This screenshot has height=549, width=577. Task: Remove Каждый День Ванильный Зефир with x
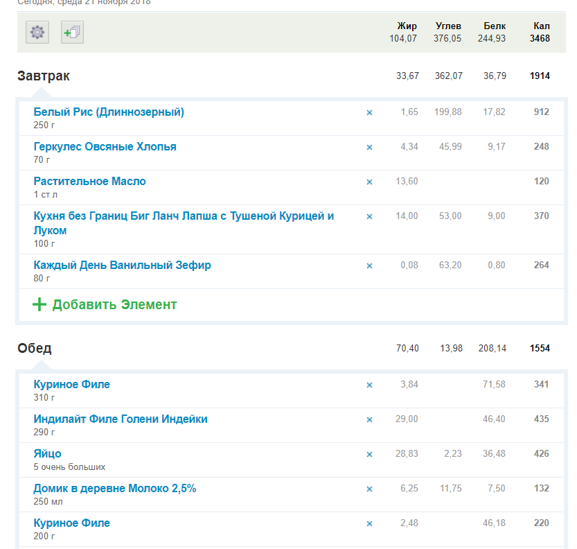[369, 265]
